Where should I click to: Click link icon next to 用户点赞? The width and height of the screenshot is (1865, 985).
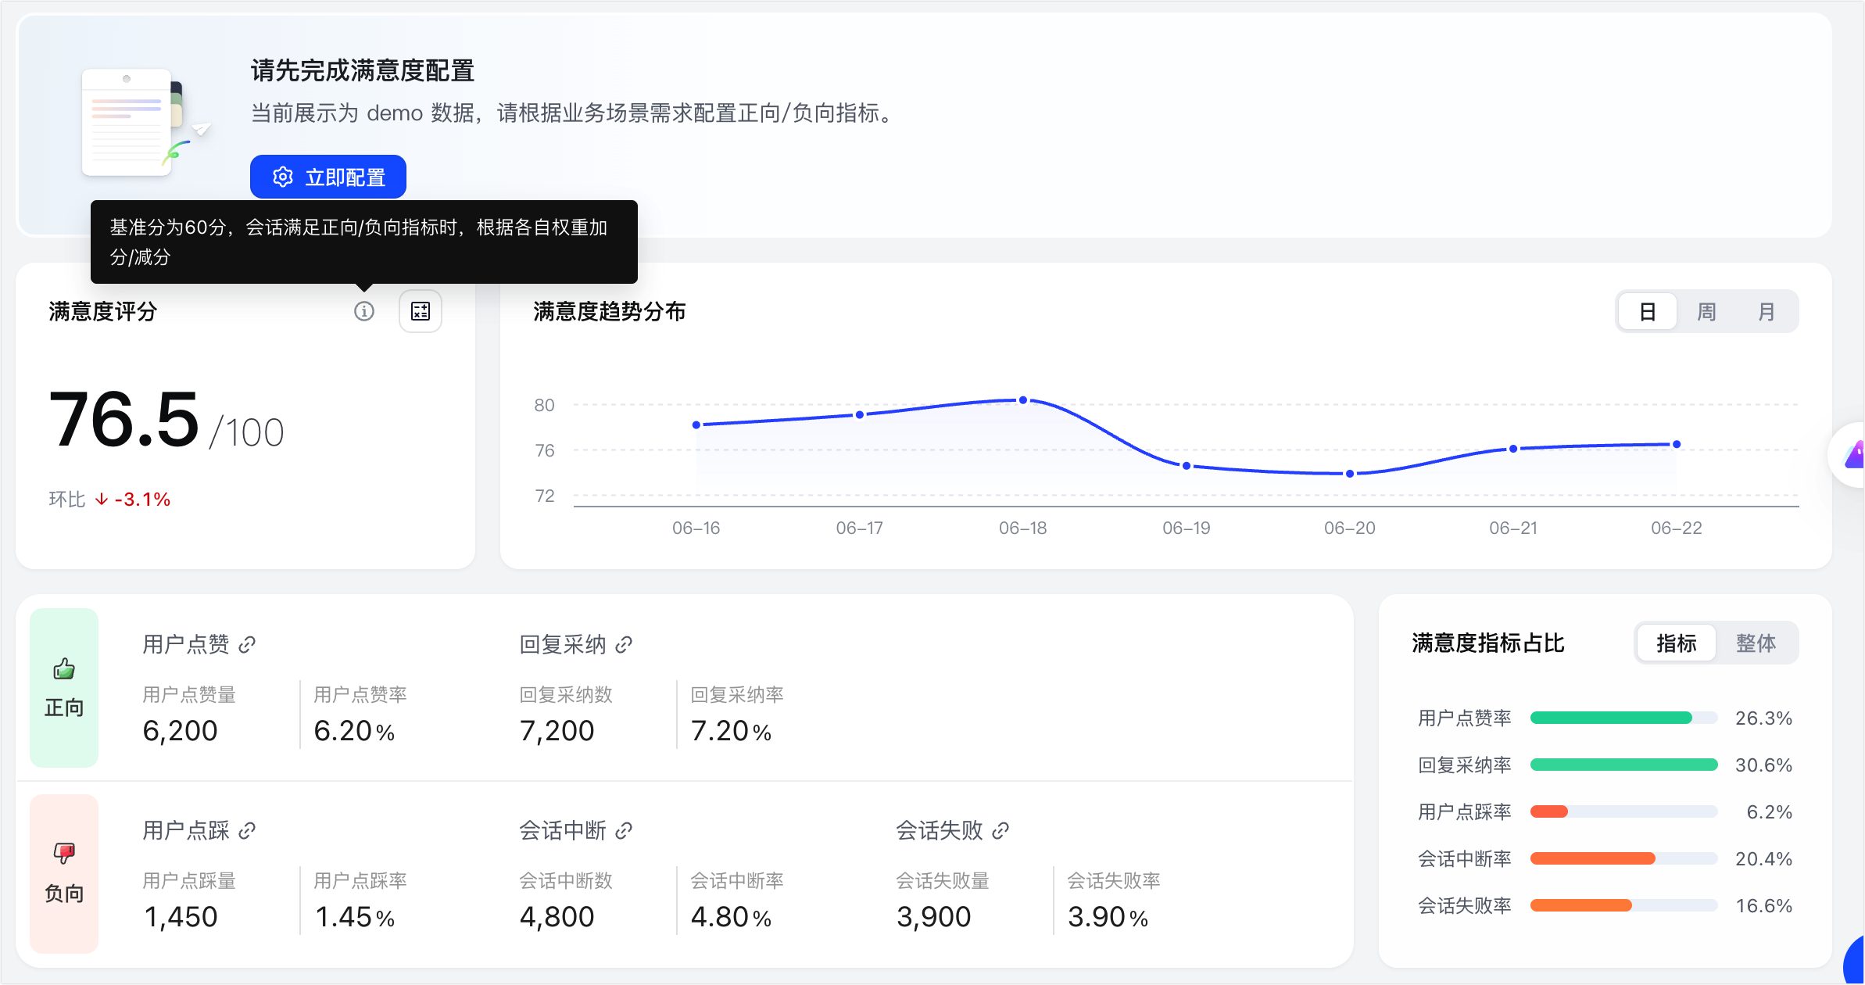pos(247,644)
